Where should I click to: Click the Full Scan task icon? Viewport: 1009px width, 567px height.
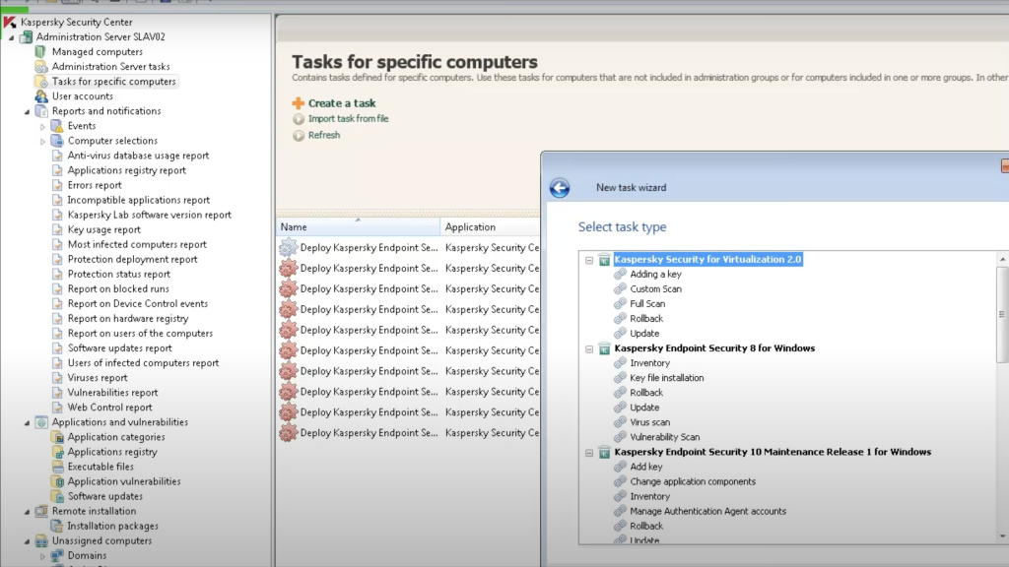[x=620, y=303]
